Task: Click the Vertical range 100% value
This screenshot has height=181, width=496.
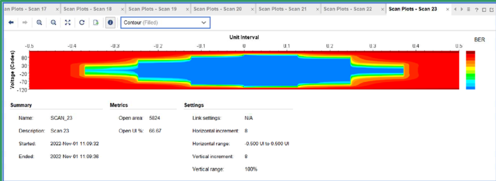Action: tap(251, 169)
